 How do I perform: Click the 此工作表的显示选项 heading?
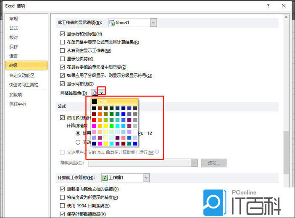click(x=80, y=23)
